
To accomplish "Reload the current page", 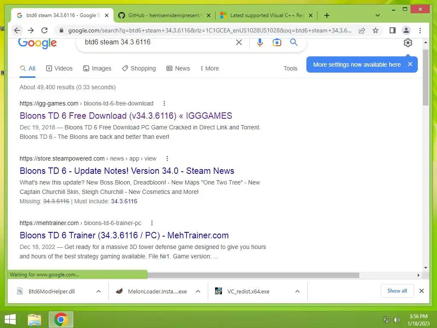I will click(x=44, y=30).
